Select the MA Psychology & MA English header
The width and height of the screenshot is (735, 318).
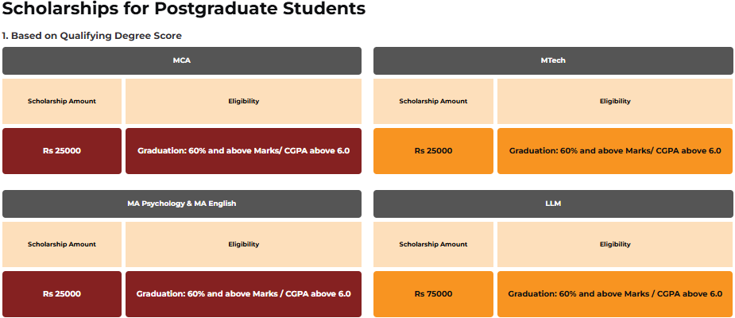coord(182,204)
